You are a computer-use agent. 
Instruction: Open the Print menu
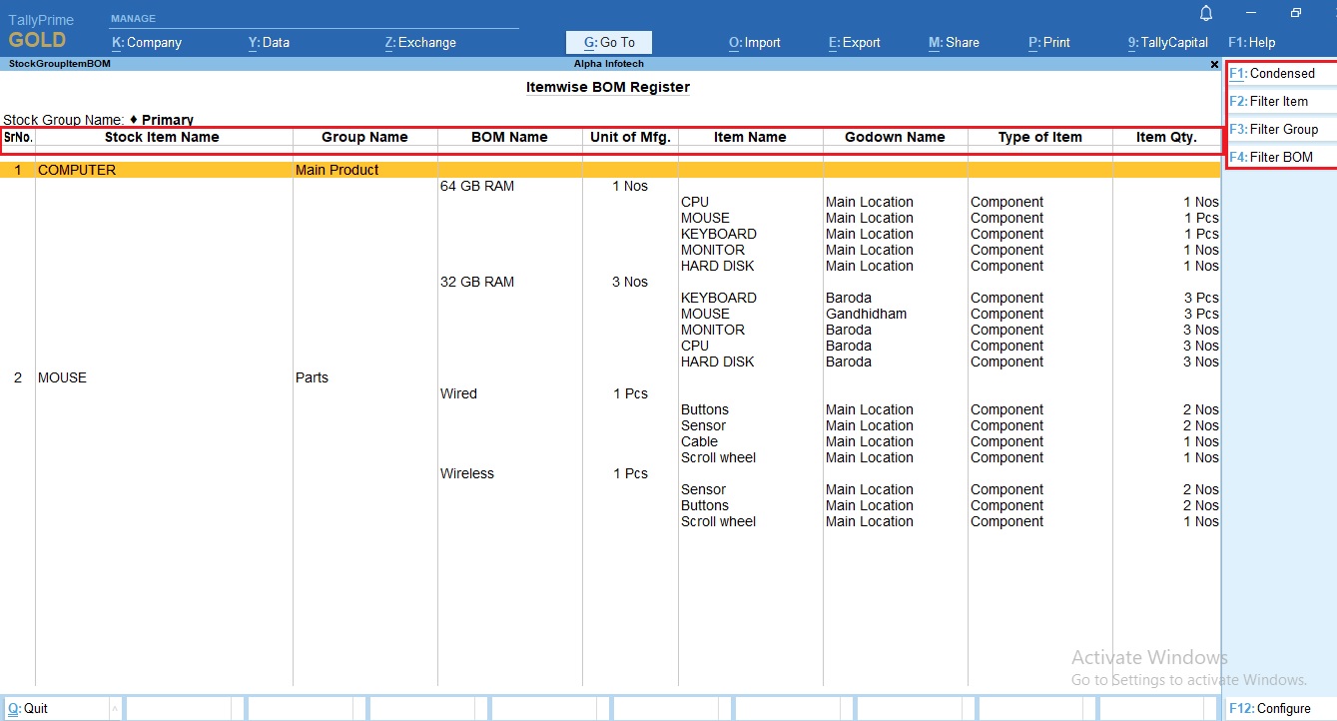[1047, 42]
